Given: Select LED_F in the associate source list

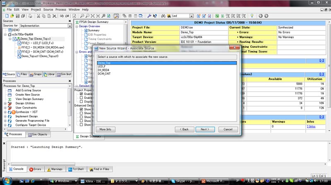Looking at the screenshot, I should click(x=167, y=66).
